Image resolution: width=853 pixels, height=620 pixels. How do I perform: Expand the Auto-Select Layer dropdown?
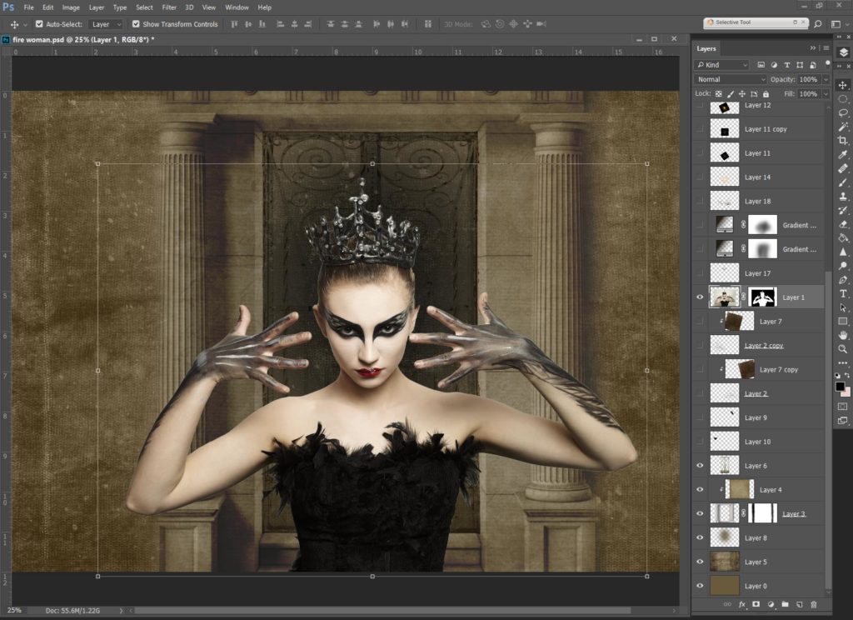click(x=106, y=24)
